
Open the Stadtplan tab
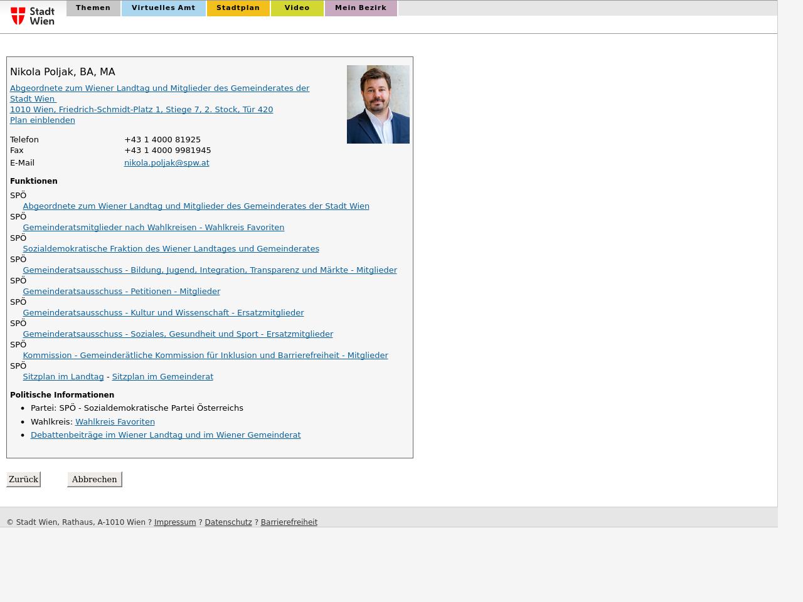pyautogui.click(x=238, y=8)
